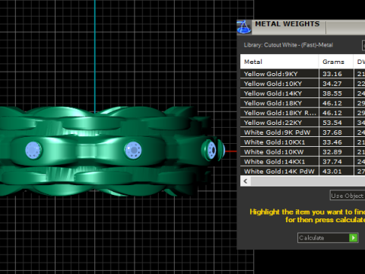This screenshot has width=365, height=274.
Task: Click the METAL WEIGHTS panel title
Action: 287,24
